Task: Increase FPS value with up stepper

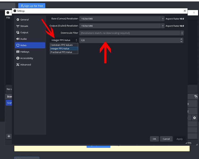Action: 181,39
